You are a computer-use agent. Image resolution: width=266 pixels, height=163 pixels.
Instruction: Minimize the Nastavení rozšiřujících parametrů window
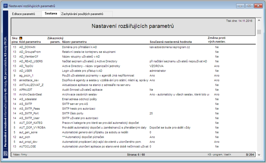(x=240, y=6)
